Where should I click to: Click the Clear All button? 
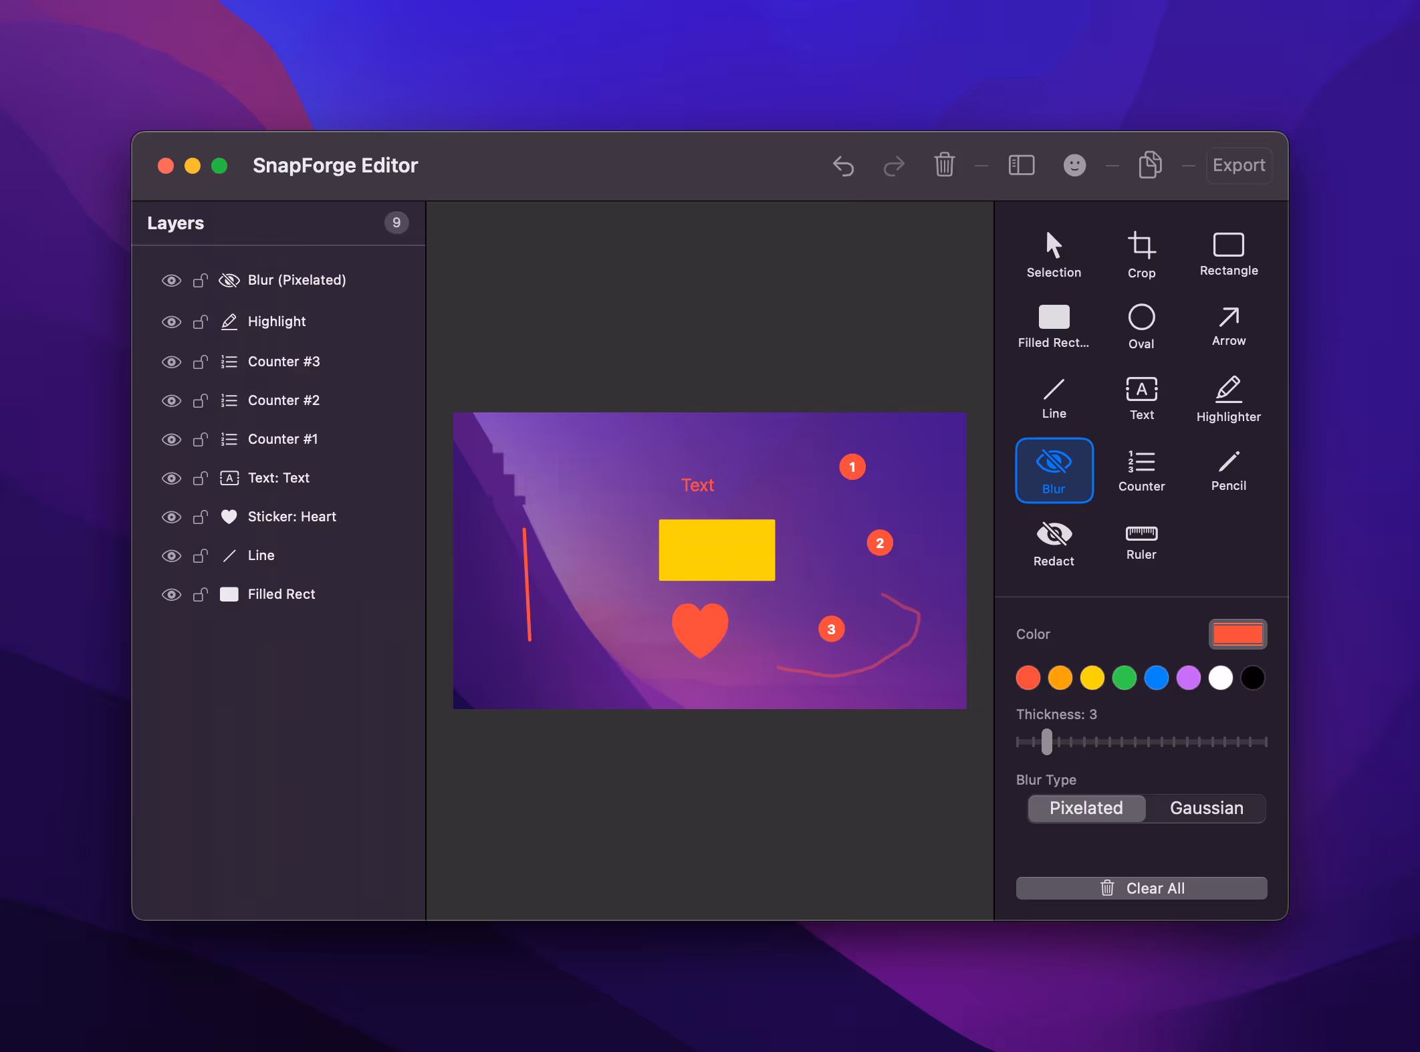[x=1141, y=888]
